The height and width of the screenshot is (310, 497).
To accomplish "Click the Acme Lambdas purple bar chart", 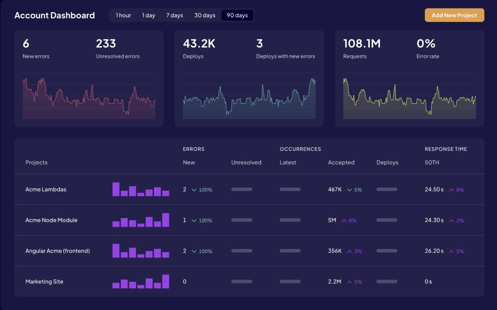I will 141,189.
